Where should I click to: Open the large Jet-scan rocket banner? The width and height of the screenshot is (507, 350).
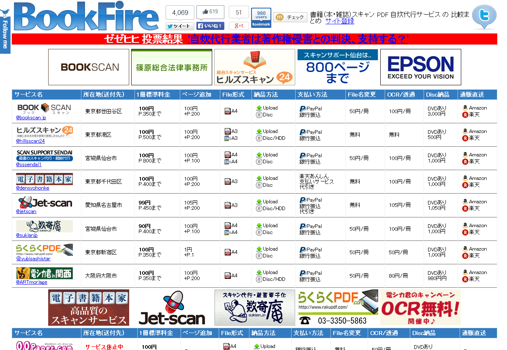[172, 308]
